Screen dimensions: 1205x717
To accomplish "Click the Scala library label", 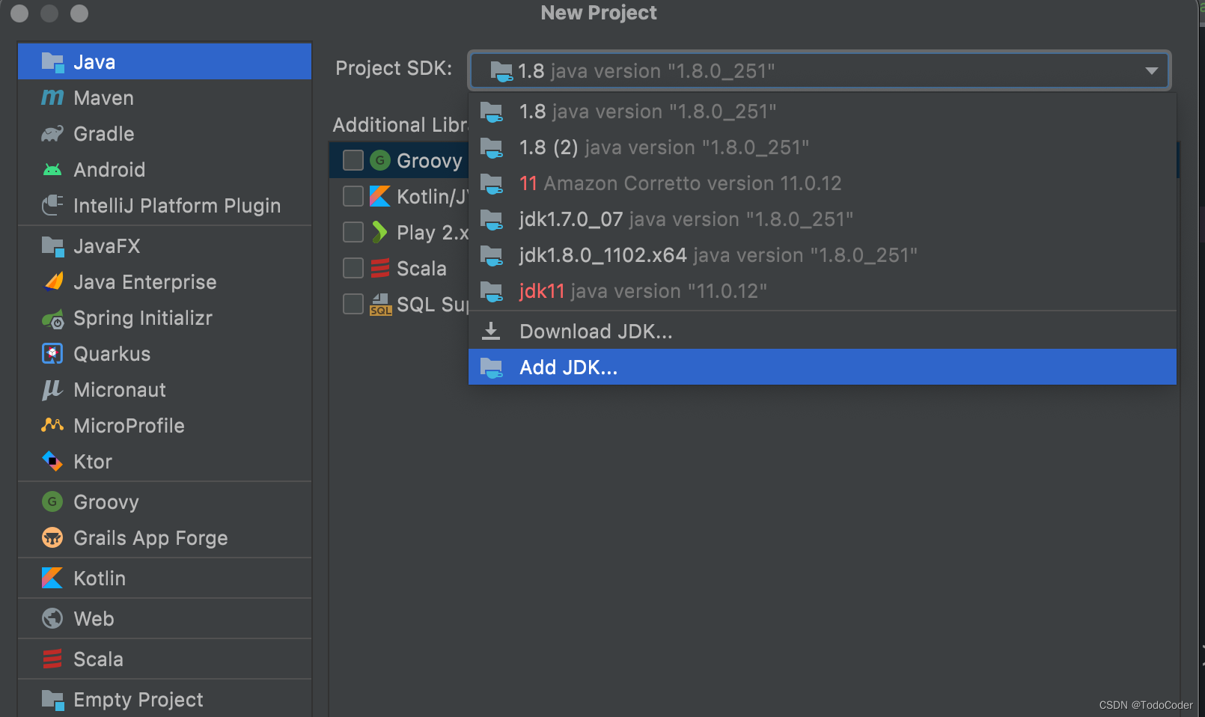I will point(421,268).
